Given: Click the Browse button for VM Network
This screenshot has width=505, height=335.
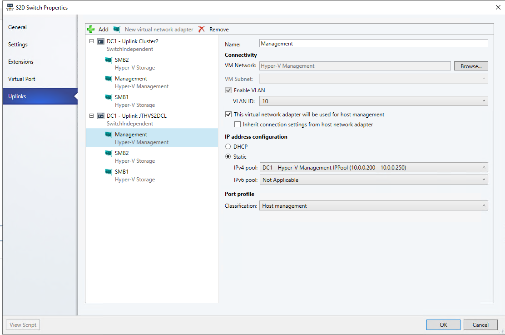Looking at the screenshot, I should (471, 65).
